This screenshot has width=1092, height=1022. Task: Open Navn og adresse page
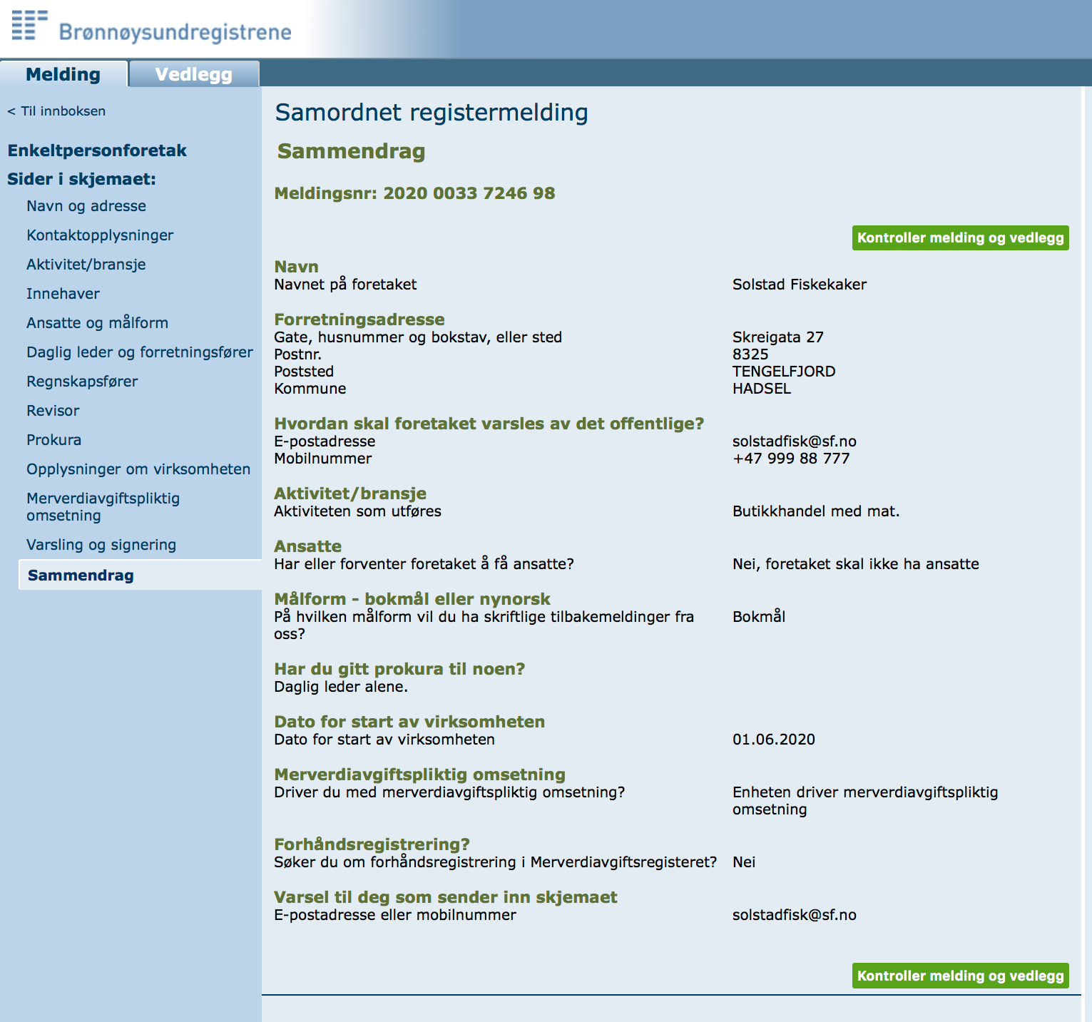[x=86, y=206]
